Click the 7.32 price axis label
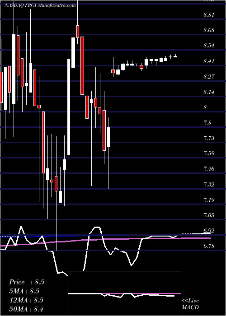This screenshot has height=316, width=226. tap(209, 184)
